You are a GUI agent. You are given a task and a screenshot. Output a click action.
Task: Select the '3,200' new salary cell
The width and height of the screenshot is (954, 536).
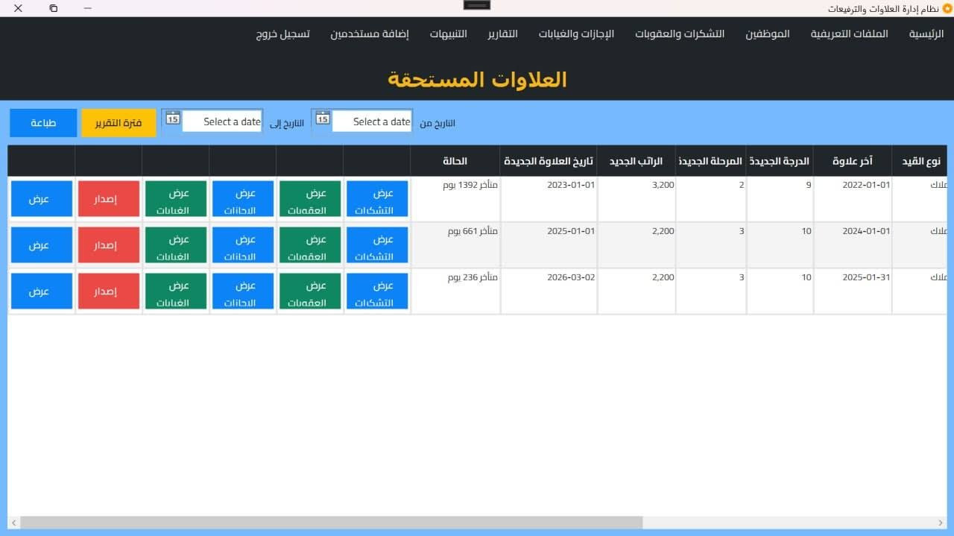pyautogui.click(x=636, y=199)
